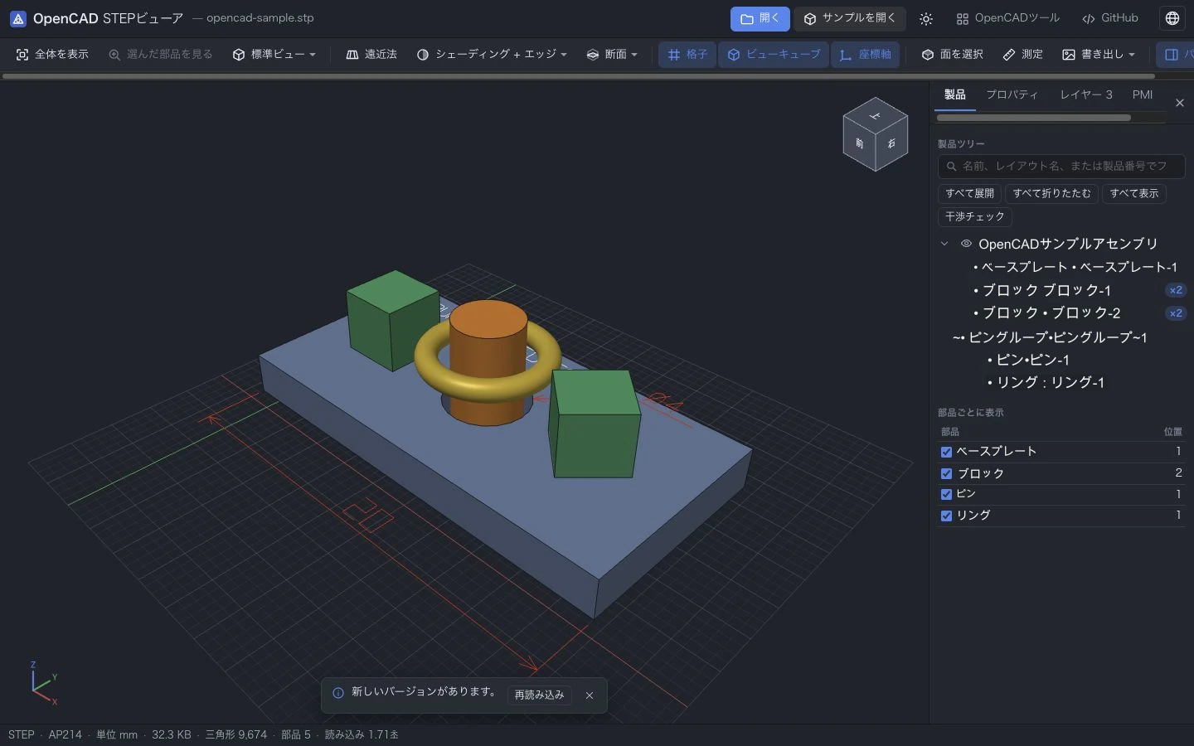Click 選んだ部品を見る zoom tool
Image resolution: width=1194 pixels, height=746 pixels.
tap(161, 55)
